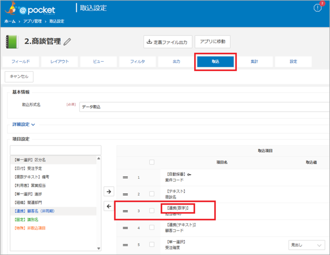The height and width of the screenshot is (255, 330).
Task: Click the right arrow move button
Action: [108, 191]
